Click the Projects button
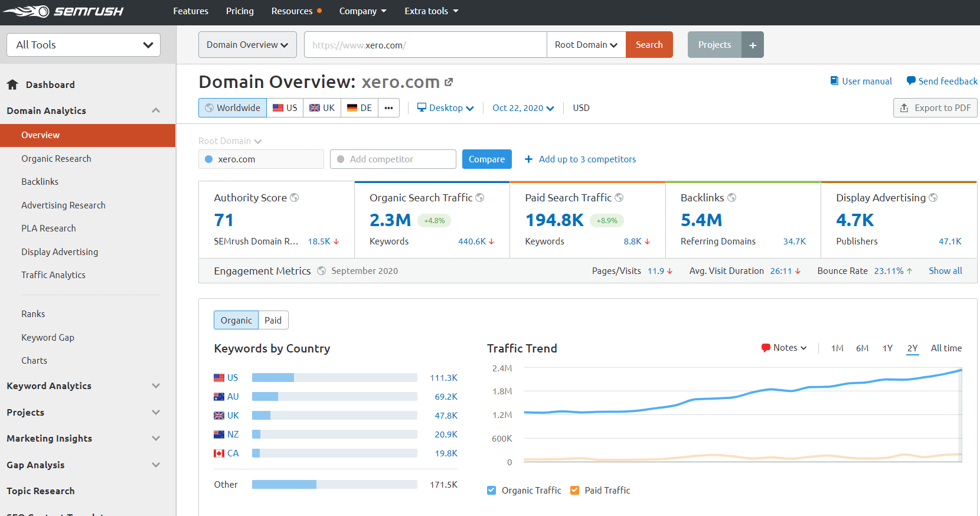 click(x=714, y=45)
